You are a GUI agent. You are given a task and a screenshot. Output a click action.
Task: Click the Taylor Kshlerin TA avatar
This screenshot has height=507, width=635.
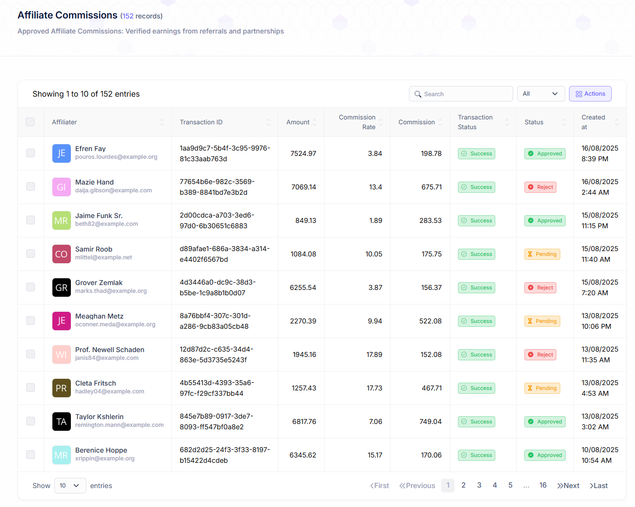click(x=62, y=422)
